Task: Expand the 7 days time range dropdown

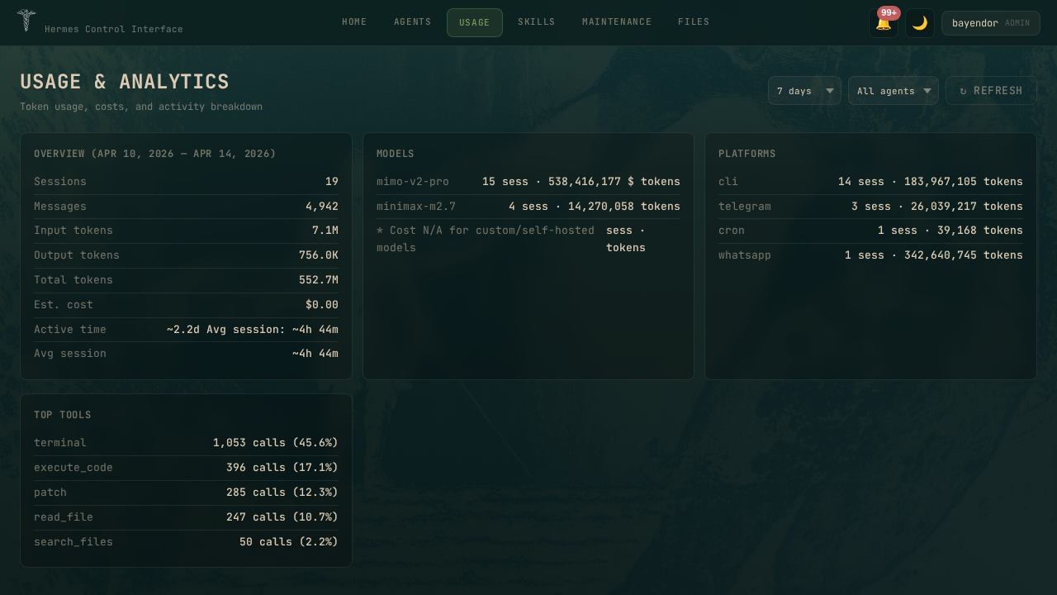Action: (x=803, y=91)
